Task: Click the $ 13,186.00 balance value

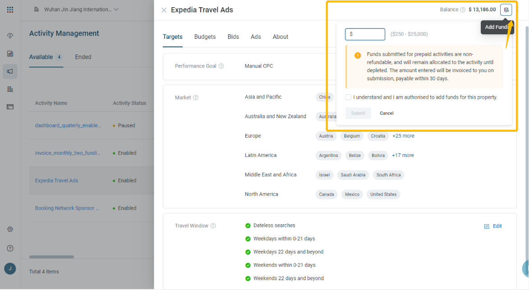Action: click(x=482, y=10)
